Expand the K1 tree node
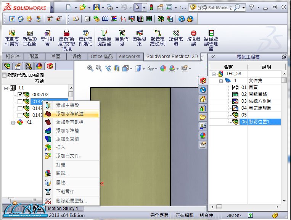The height and width of the screenshot is (220, 291). pyautogui.click(x=13, y=123)
